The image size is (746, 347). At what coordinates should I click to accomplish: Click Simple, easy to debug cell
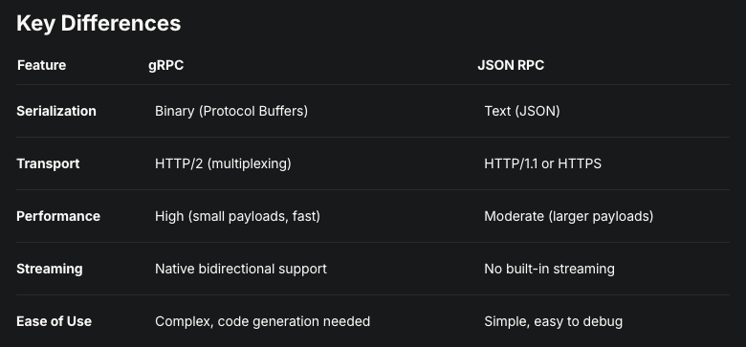tap(553, 322)
